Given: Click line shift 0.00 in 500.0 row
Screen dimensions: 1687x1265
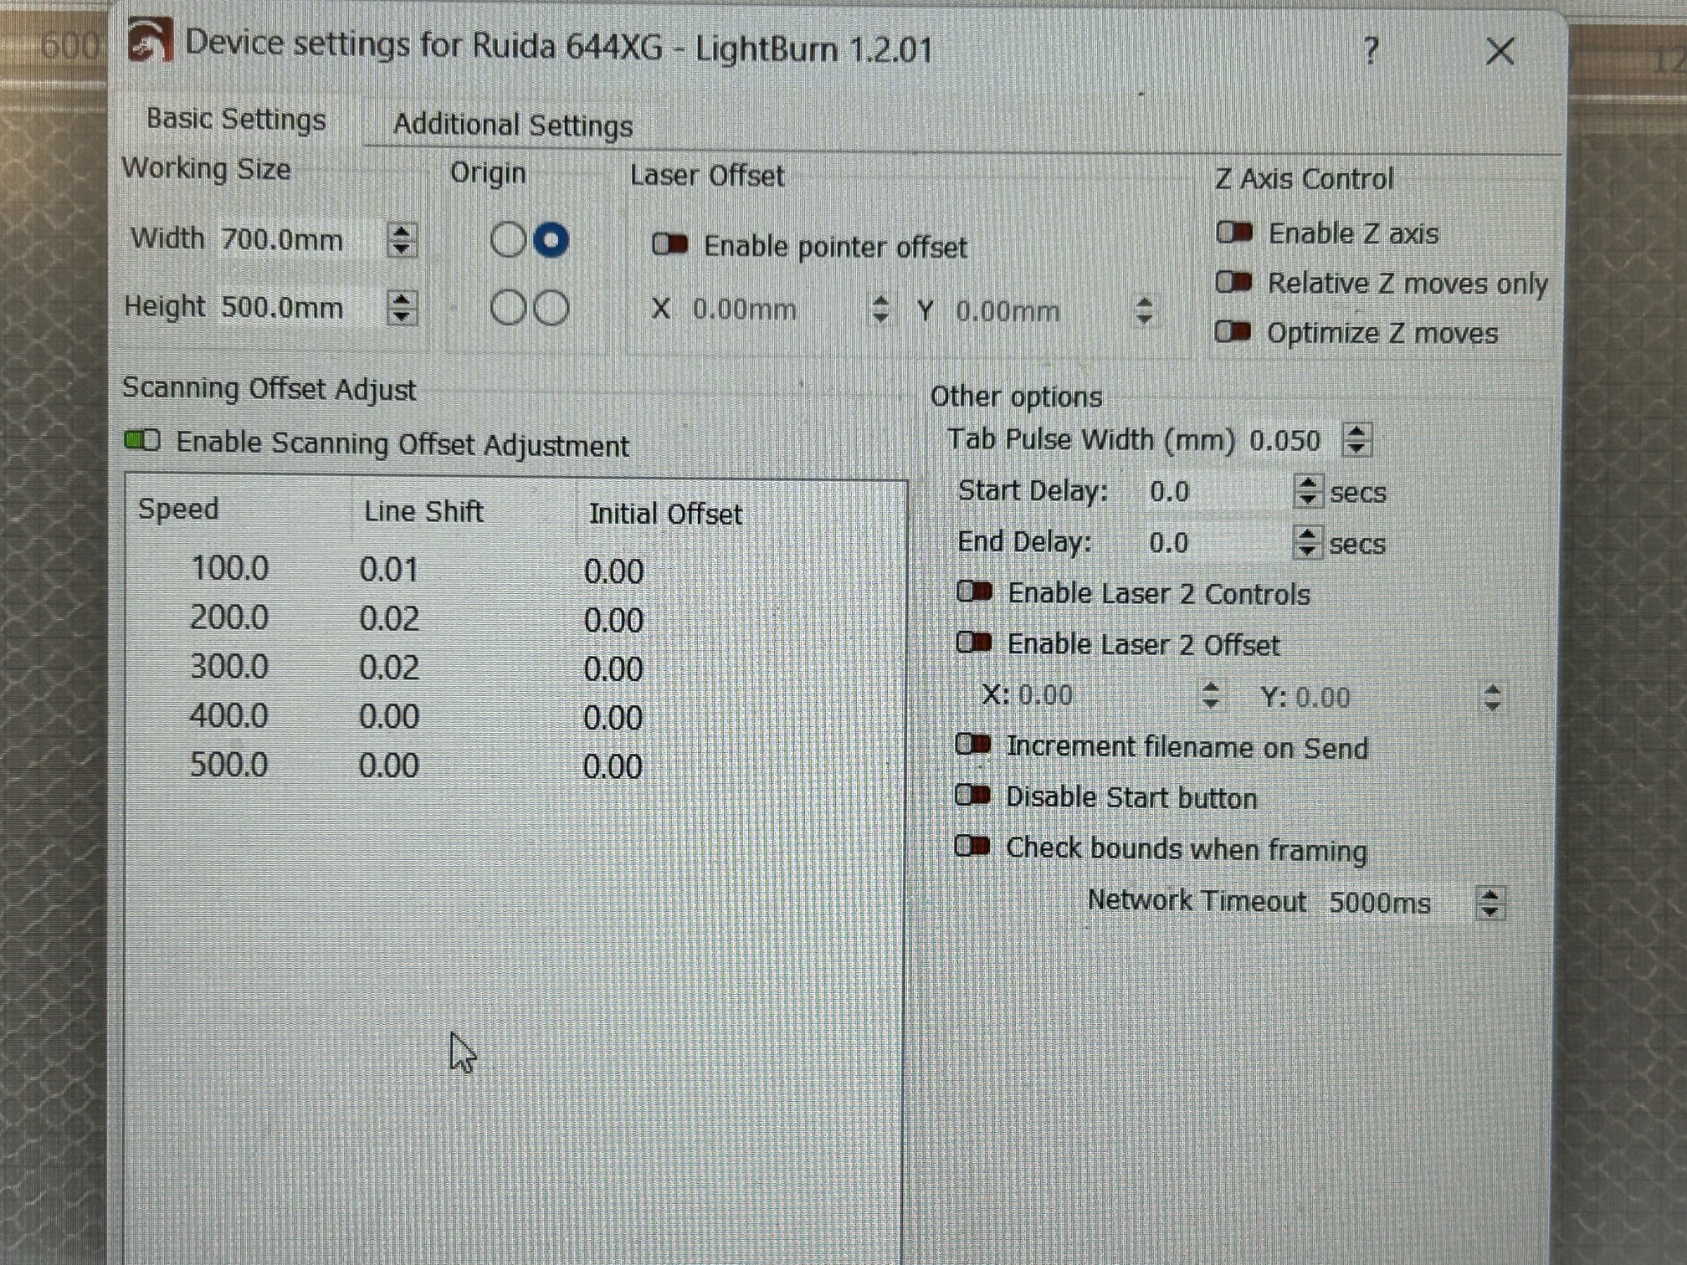Looking at the screenshot, I should click(389, 766).
